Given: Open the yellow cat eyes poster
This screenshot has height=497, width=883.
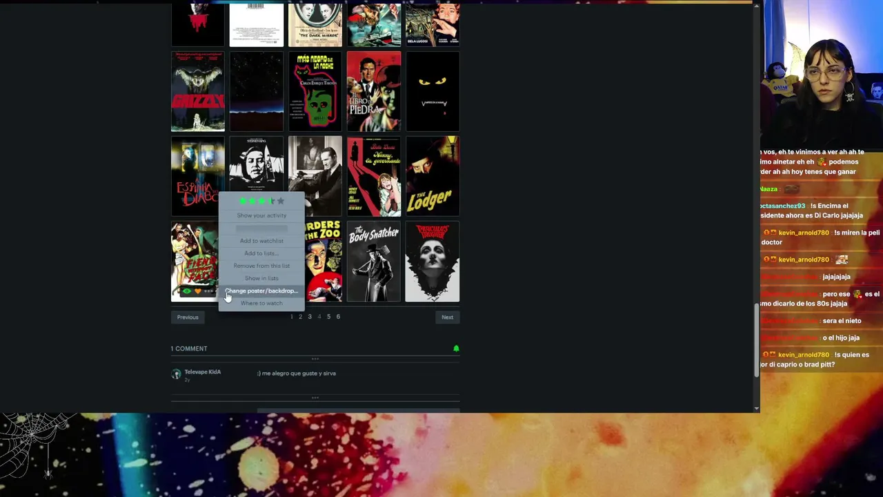Looking at the screenshot, I should click(x=433, y=91).
